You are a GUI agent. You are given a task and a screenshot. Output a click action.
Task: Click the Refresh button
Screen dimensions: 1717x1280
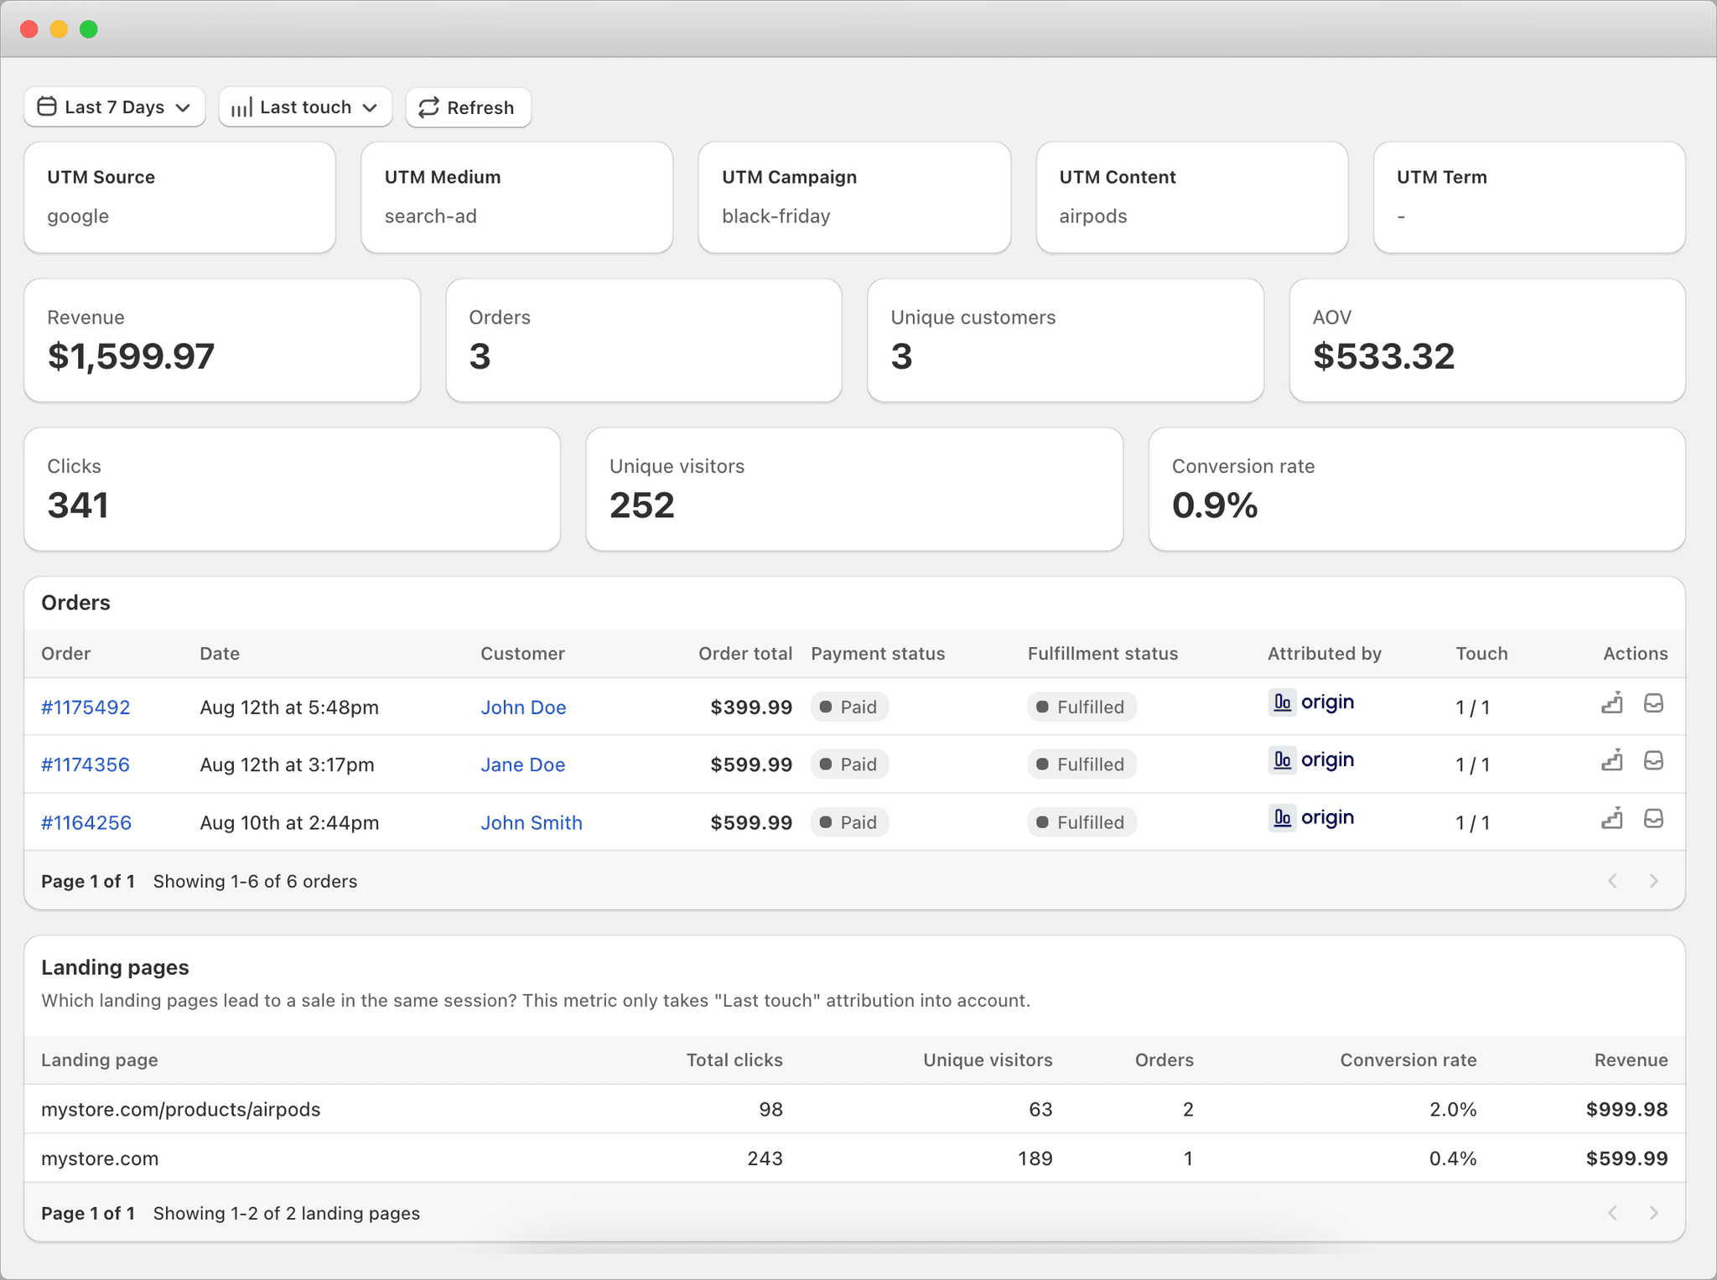click(x=468, y=107)
